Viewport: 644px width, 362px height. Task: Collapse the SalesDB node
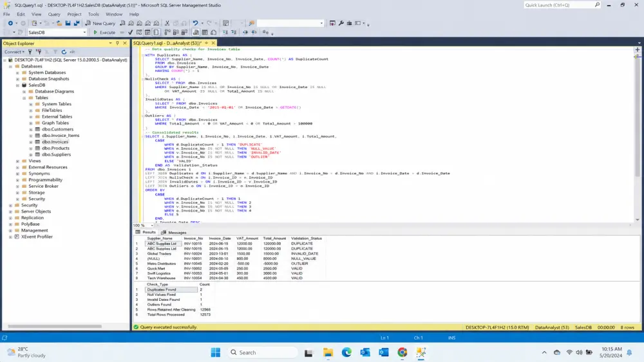(x=17, y=86)
